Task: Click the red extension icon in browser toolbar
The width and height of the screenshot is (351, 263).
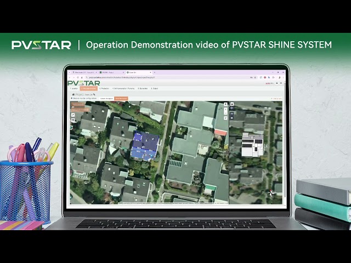Action: point(265,77)
